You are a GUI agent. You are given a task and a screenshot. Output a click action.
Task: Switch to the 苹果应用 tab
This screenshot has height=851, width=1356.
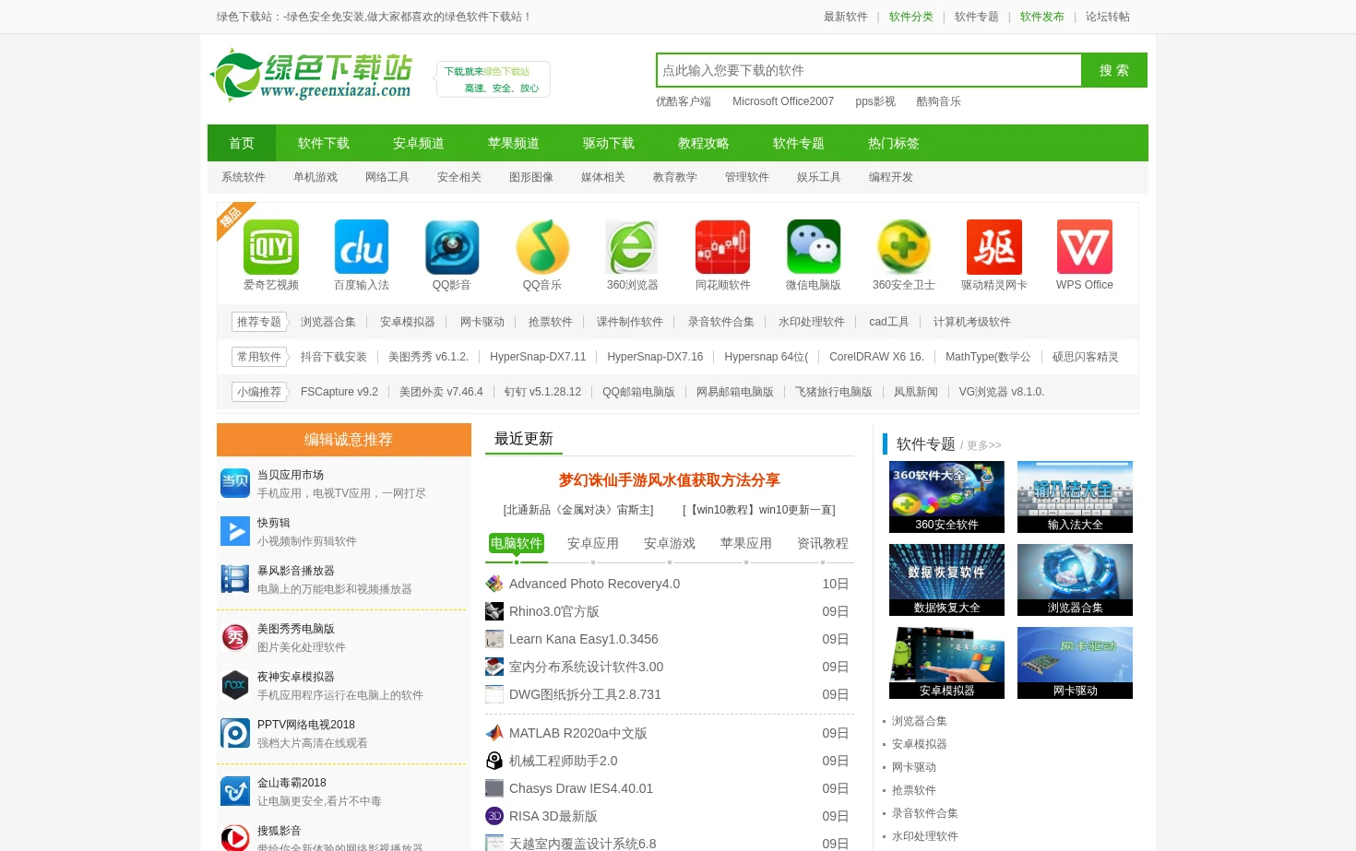pos(746,544)
